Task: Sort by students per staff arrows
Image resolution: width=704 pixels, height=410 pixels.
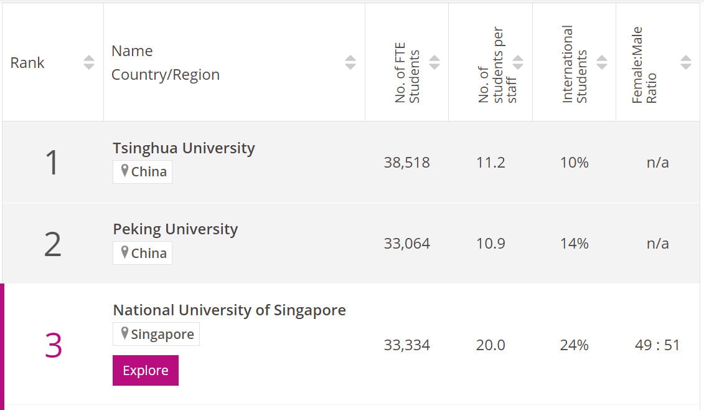Action: tap(518, 62)
